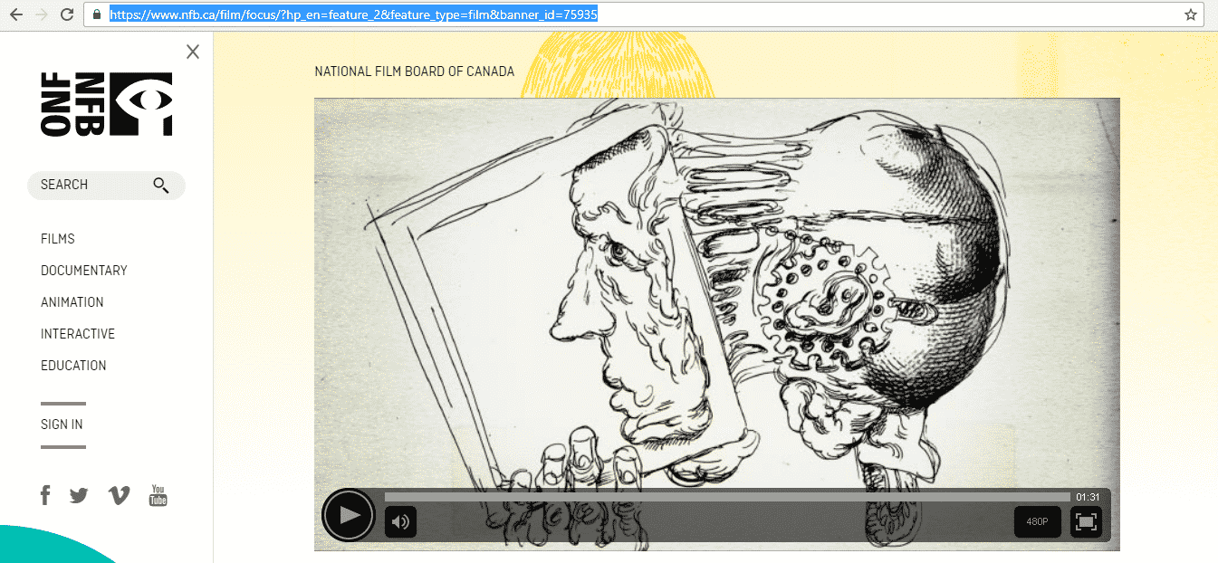Viewport: 1218px width, 563px height.
Task: Open the NFB ONF logo home link
Action: 106,104
